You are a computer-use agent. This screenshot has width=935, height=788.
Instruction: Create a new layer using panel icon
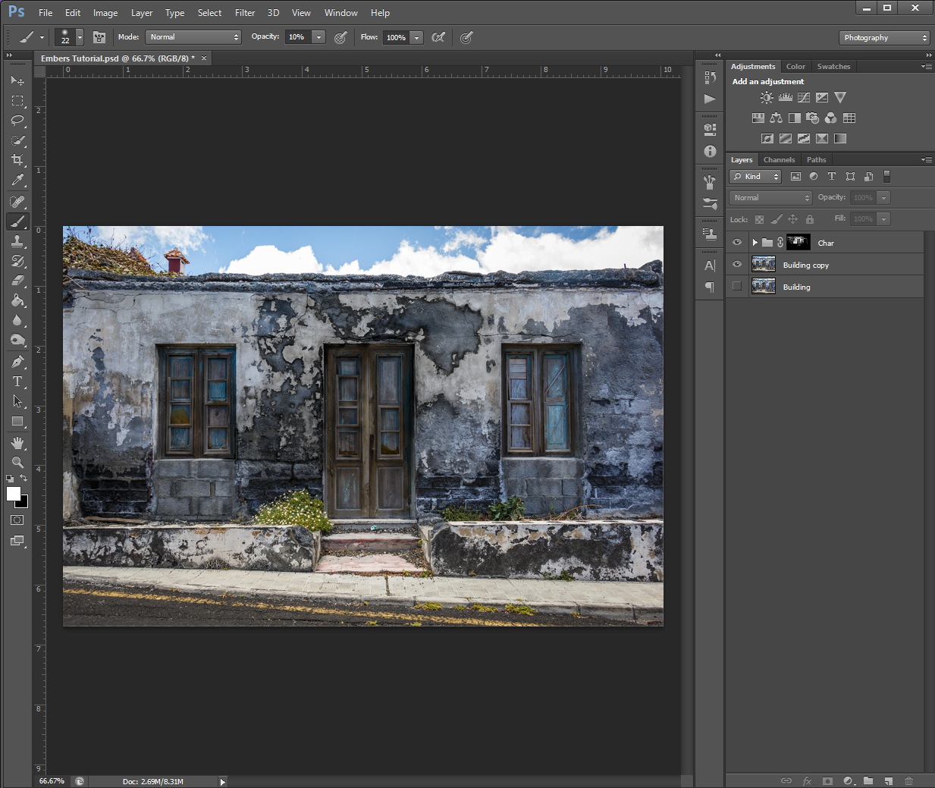click(888, 780)
